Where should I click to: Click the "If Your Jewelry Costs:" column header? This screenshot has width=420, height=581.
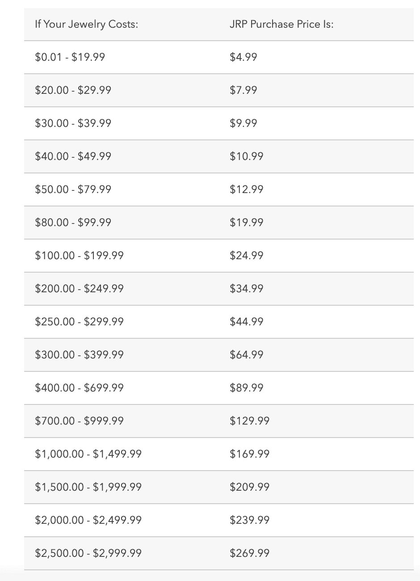pyautogui.click(x=86, y=24)
